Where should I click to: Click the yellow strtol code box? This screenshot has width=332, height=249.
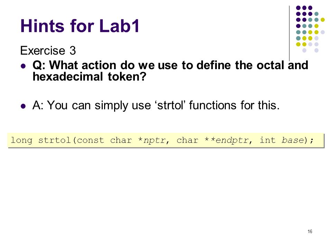[x=166, y=140]
